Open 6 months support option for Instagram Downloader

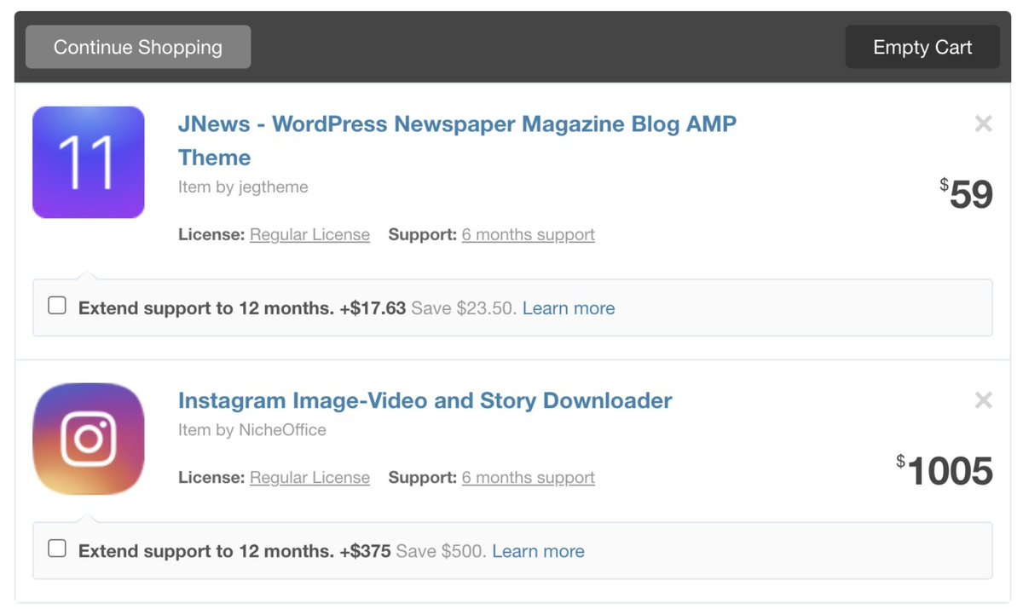(529, 477)
